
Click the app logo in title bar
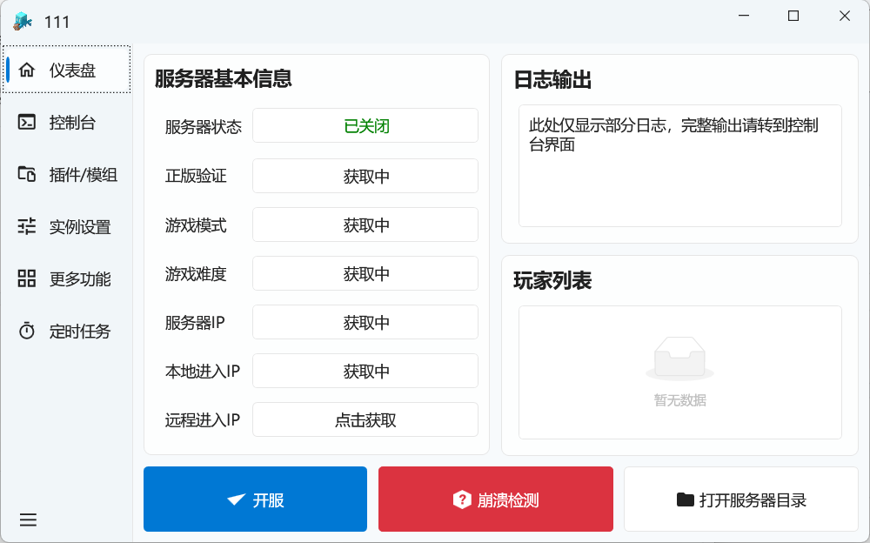(x=23, y=21)
